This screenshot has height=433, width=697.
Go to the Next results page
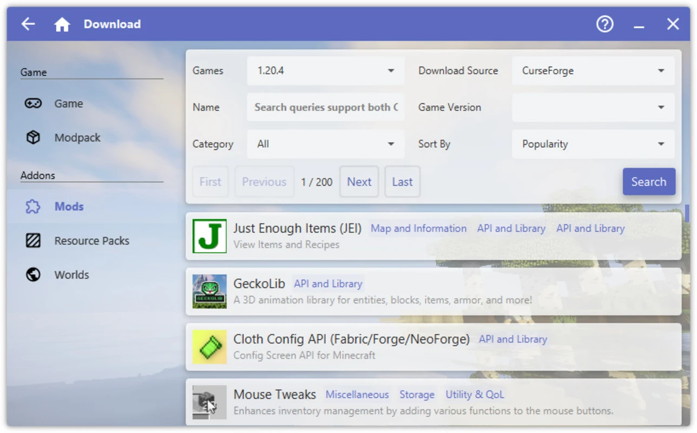(359, 182)
